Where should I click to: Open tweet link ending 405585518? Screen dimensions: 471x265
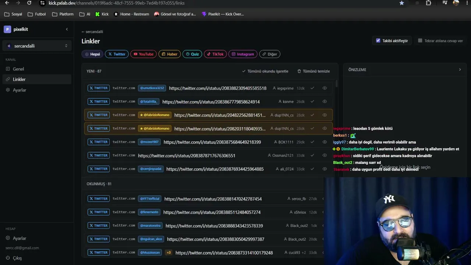[218, 88]
